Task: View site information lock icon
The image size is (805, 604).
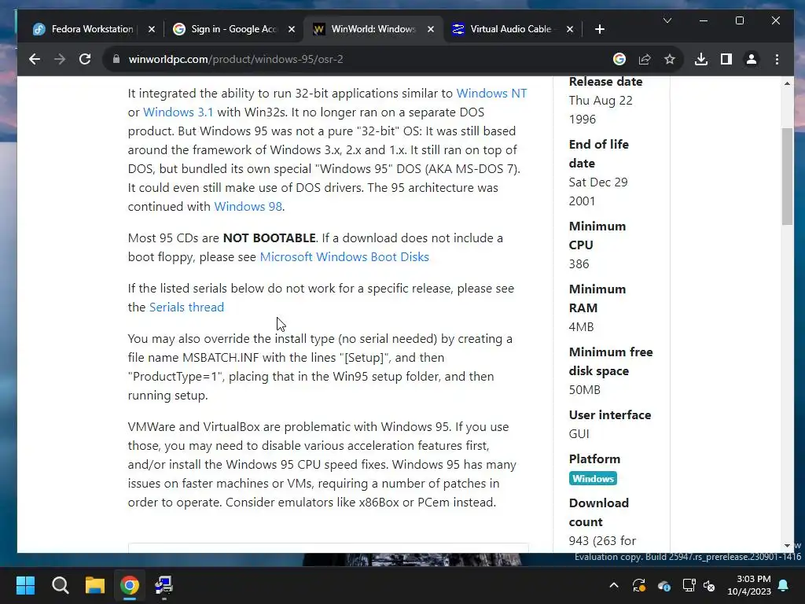Action: [x=116, y=59]
